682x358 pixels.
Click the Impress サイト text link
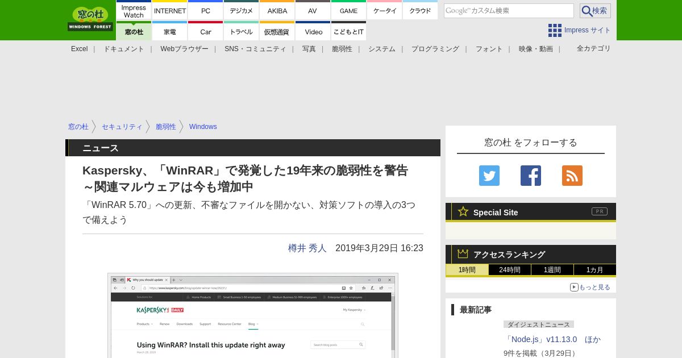pyautogui.click(x=588, y=30)
